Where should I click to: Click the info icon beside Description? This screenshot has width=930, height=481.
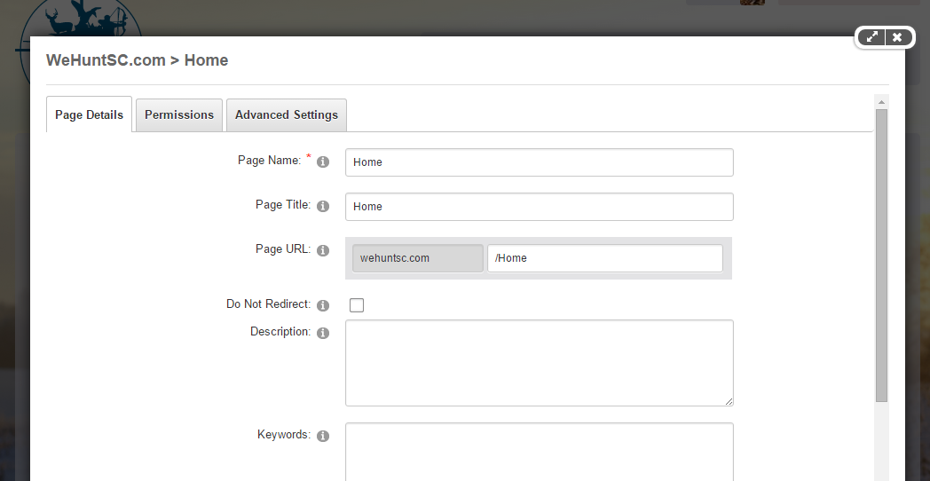[323, 333]
